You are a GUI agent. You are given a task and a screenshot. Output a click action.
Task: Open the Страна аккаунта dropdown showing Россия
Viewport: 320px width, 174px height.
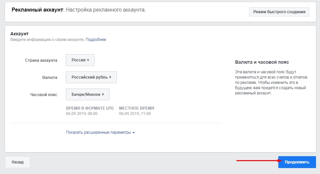click(x=80, y=60)
